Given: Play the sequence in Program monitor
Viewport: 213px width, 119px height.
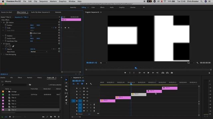Looking at the screenshot, I should (148, 73).
